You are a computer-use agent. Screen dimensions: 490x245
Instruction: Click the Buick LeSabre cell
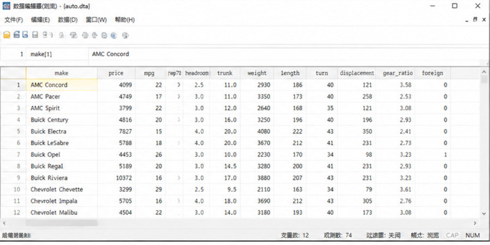point(62,143)
